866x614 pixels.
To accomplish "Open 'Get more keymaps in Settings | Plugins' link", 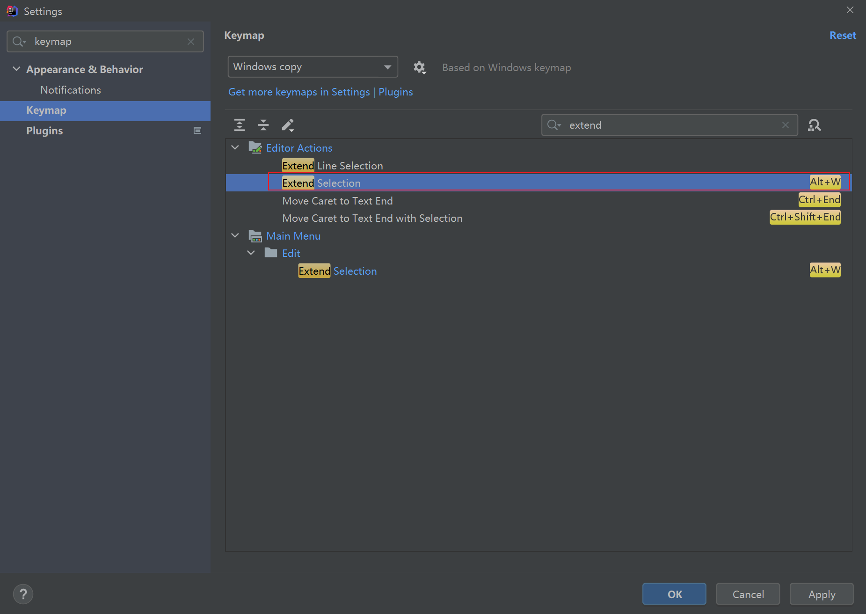I will click(320, 92).
